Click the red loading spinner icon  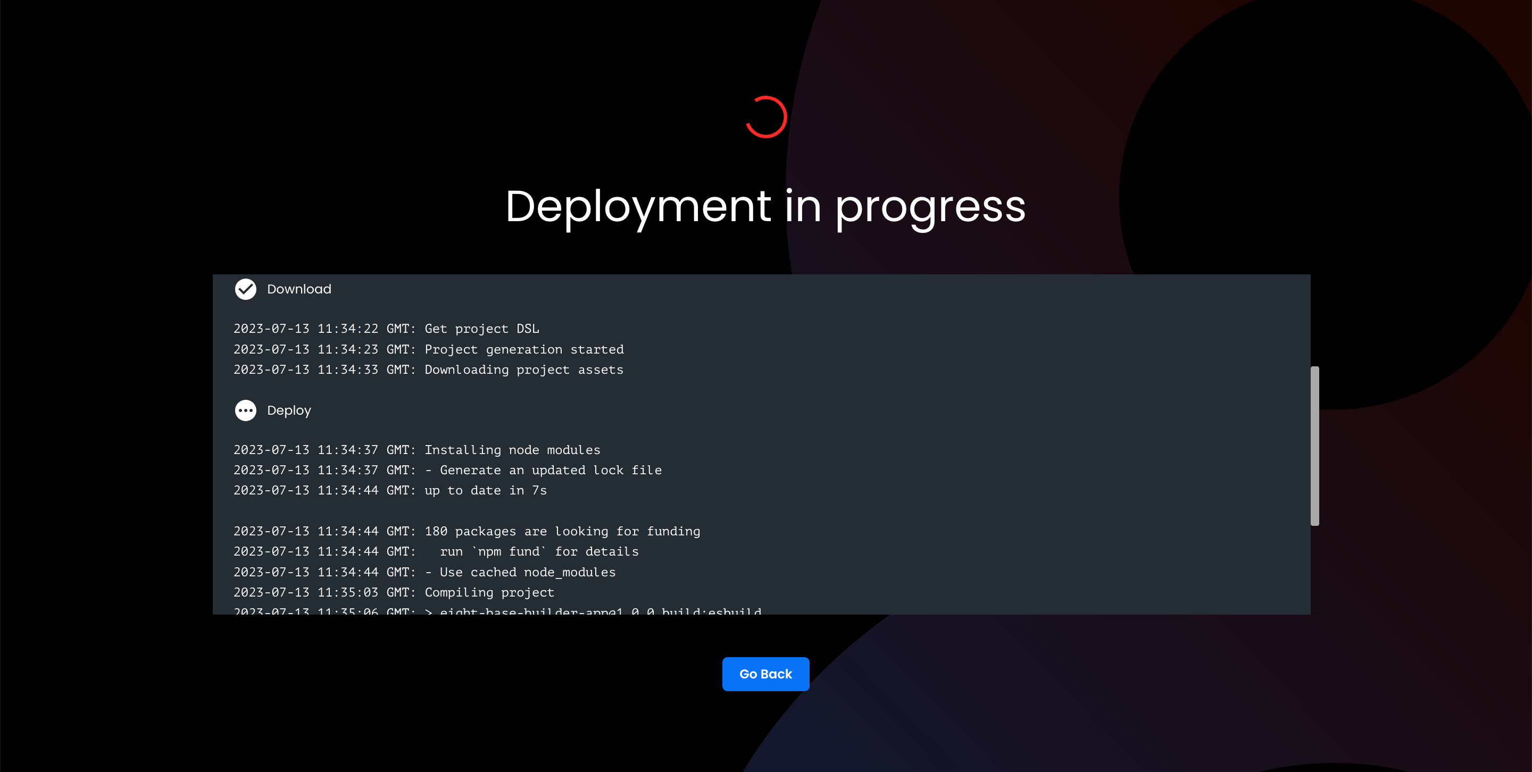pyautogui.click(x=766, y=117)
